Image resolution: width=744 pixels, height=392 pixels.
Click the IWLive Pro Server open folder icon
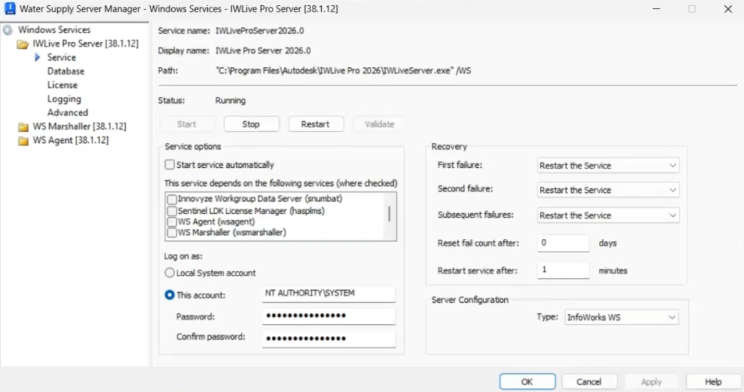pyautogui.click(x=22, y=44)
